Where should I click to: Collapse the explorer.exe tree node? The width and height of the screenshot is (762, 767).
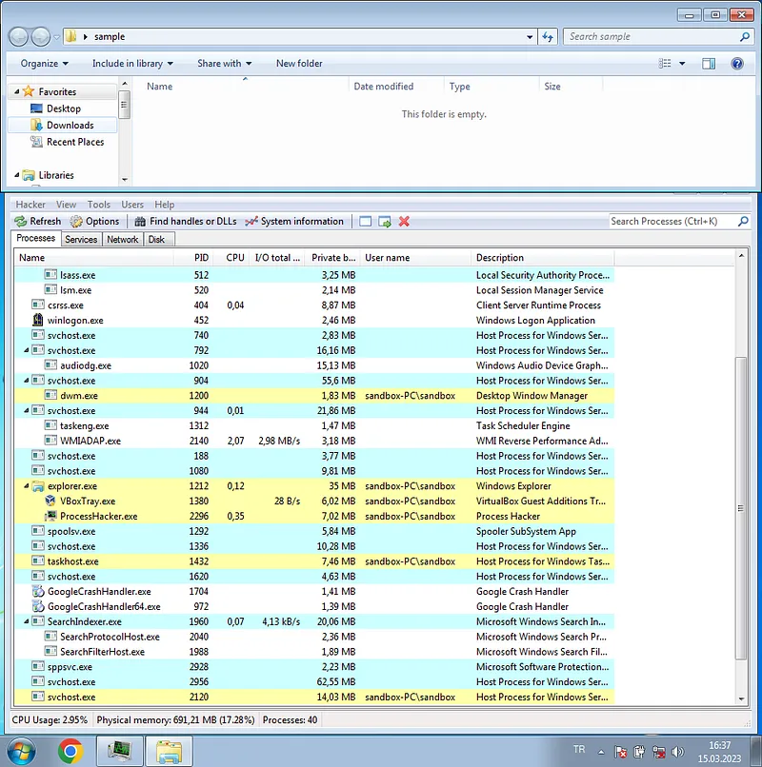tap(27, 485)
